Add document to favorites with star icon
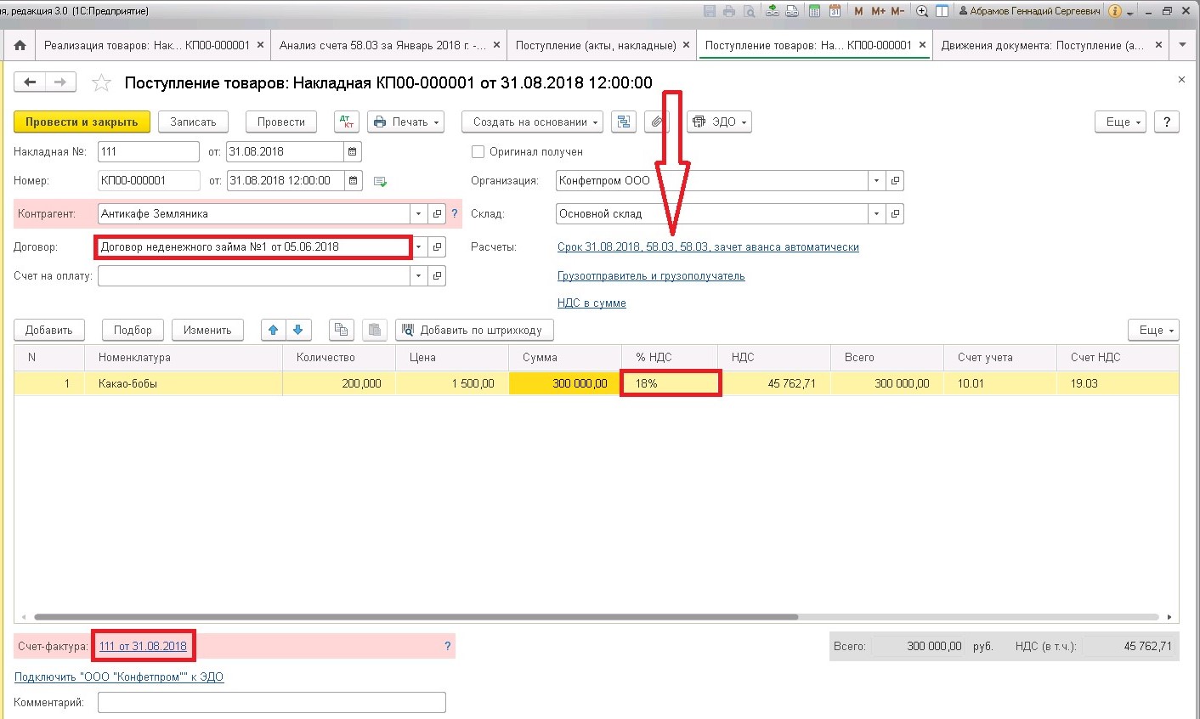 (x=101, y=82)
